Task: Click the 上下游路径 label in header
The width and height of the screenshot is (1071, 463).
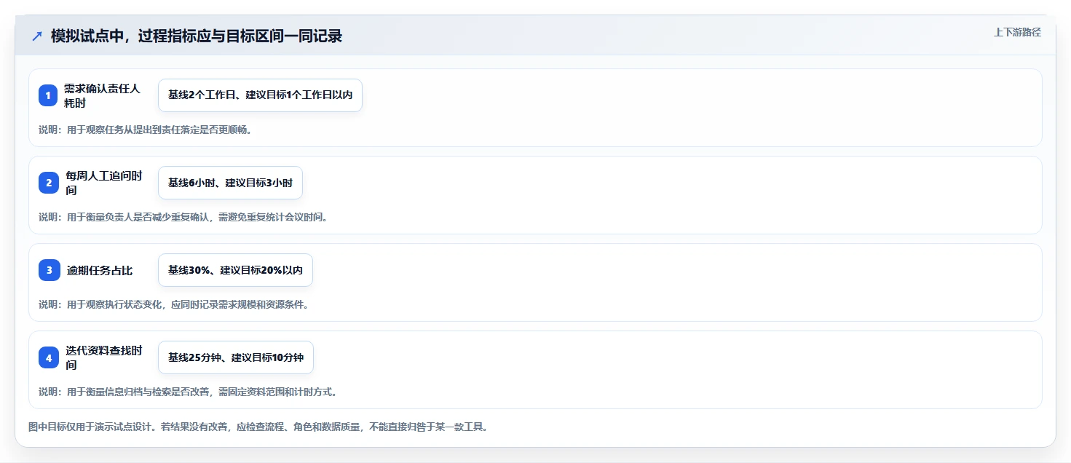Action: (1018, 32)
